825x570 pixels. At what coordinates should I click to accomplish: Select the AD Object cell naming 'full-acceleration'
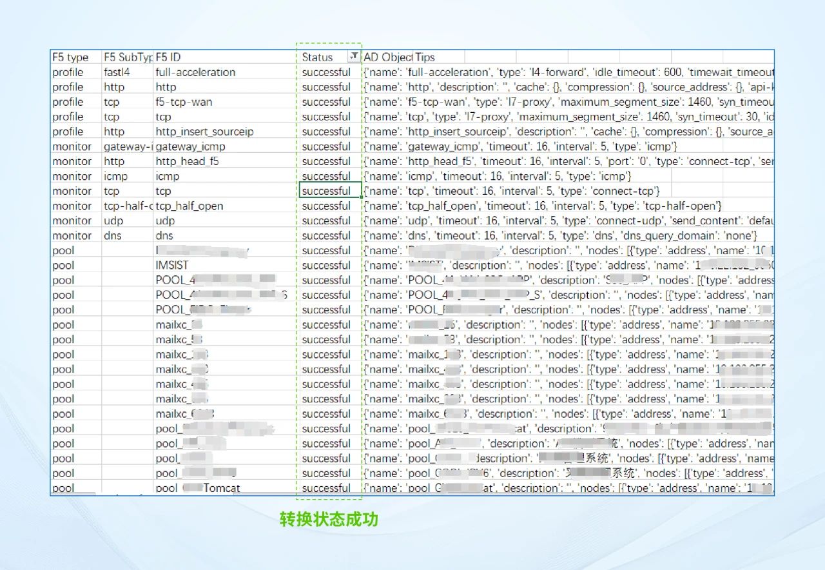(568, 72)
